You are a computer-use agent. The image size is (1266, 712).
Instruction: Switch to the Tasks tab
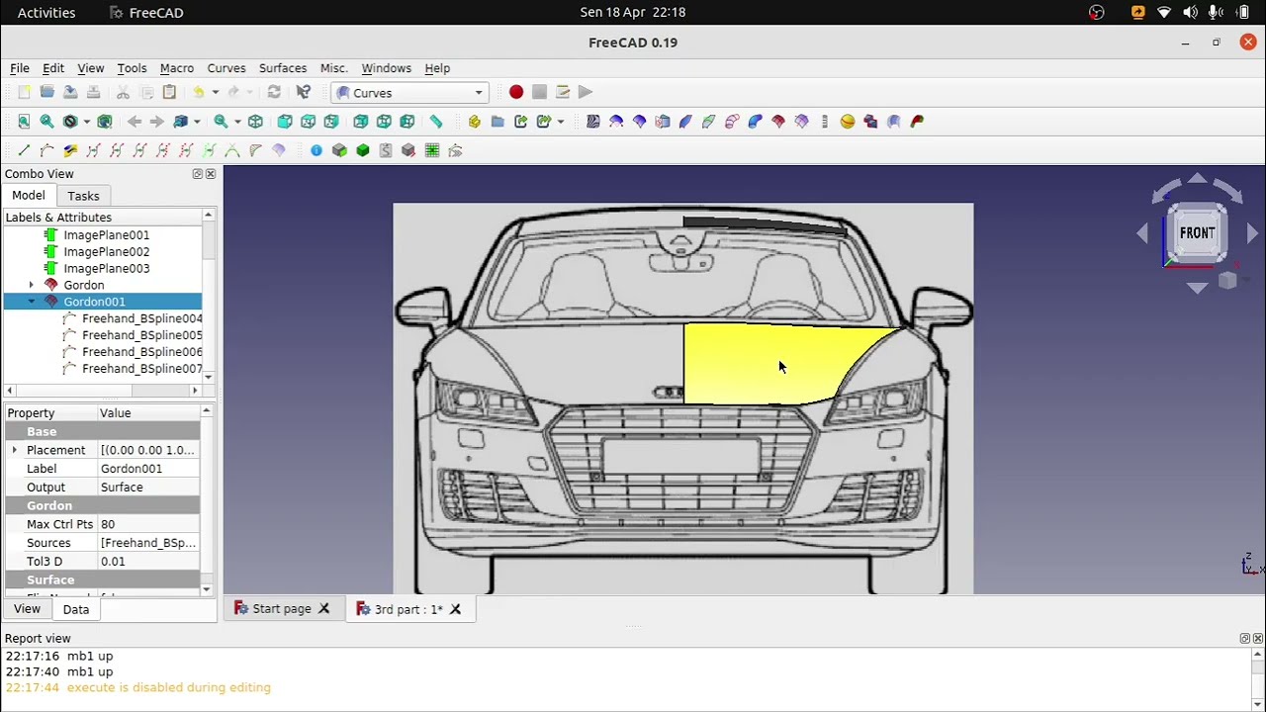tap(83, 196)
